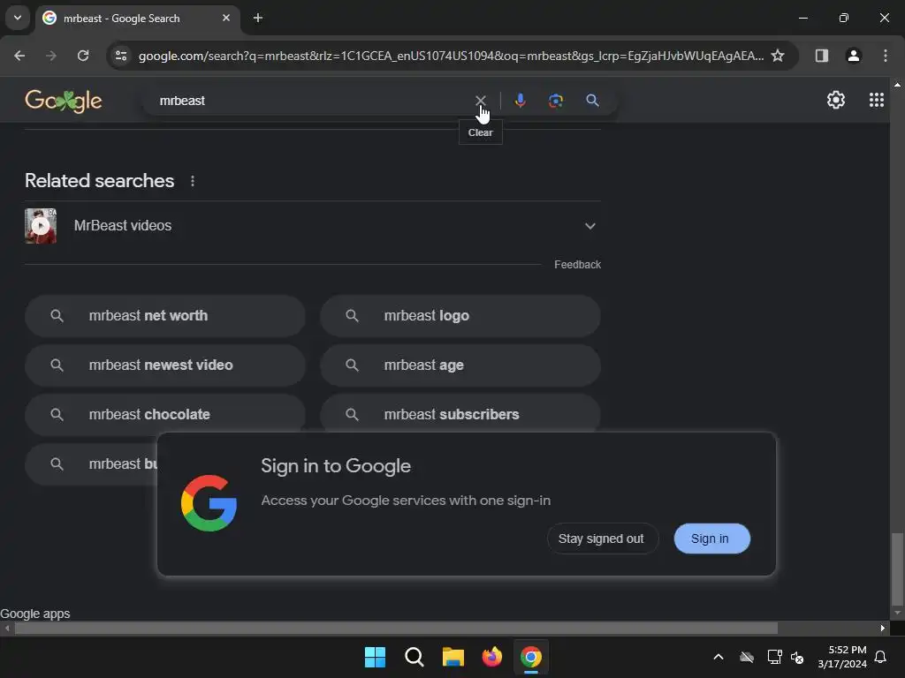The image size is (905, 678).
Task: Open the tab search dropdown arrow
Action: click(18, 18)
